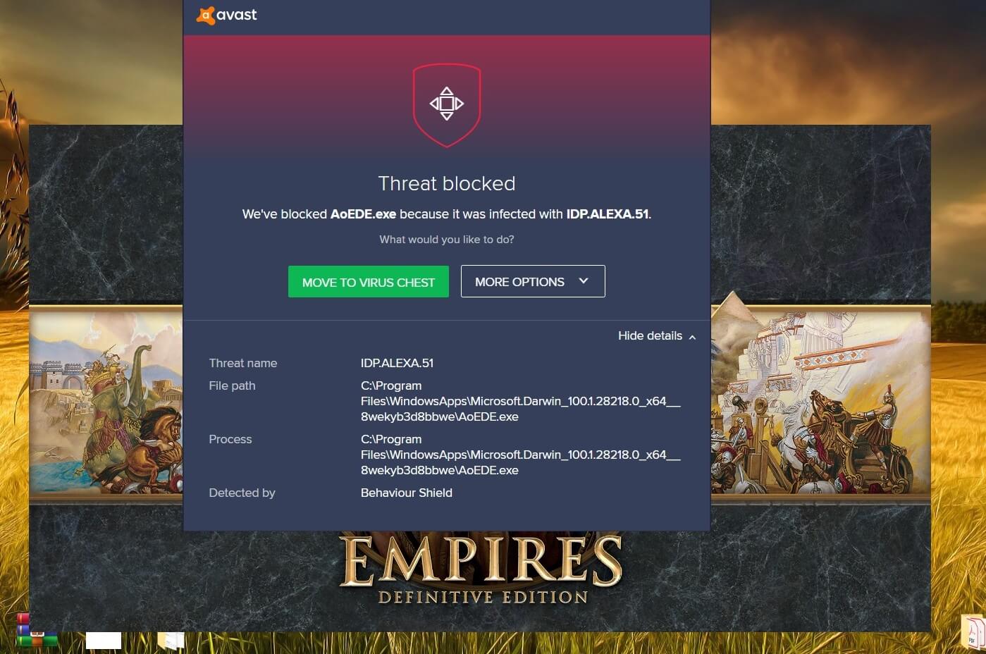Open the WinRAR archive desktop icon
Screen dimensions: 986x654
(37, 631)
